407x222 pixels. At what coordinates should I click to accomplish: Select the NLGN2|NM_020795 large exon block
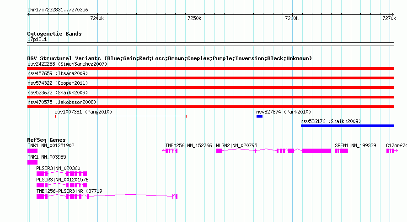tap(316, 151)
